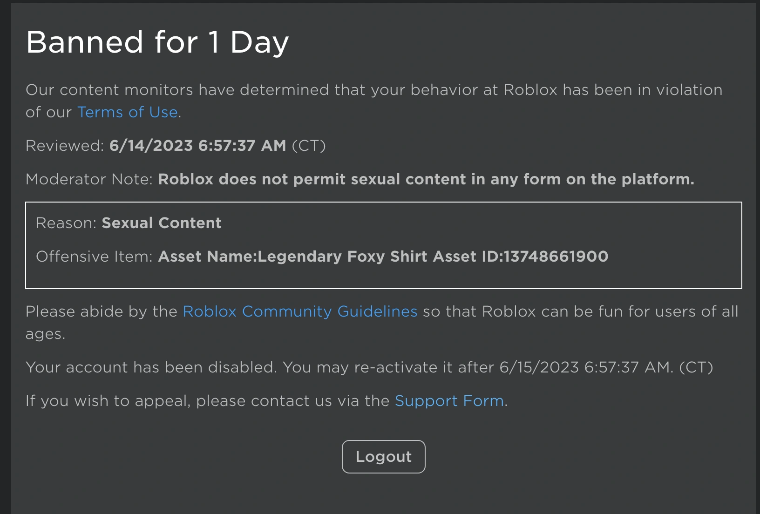
Task: Click the "Reason:" label in the box
Action: (66, 223)
